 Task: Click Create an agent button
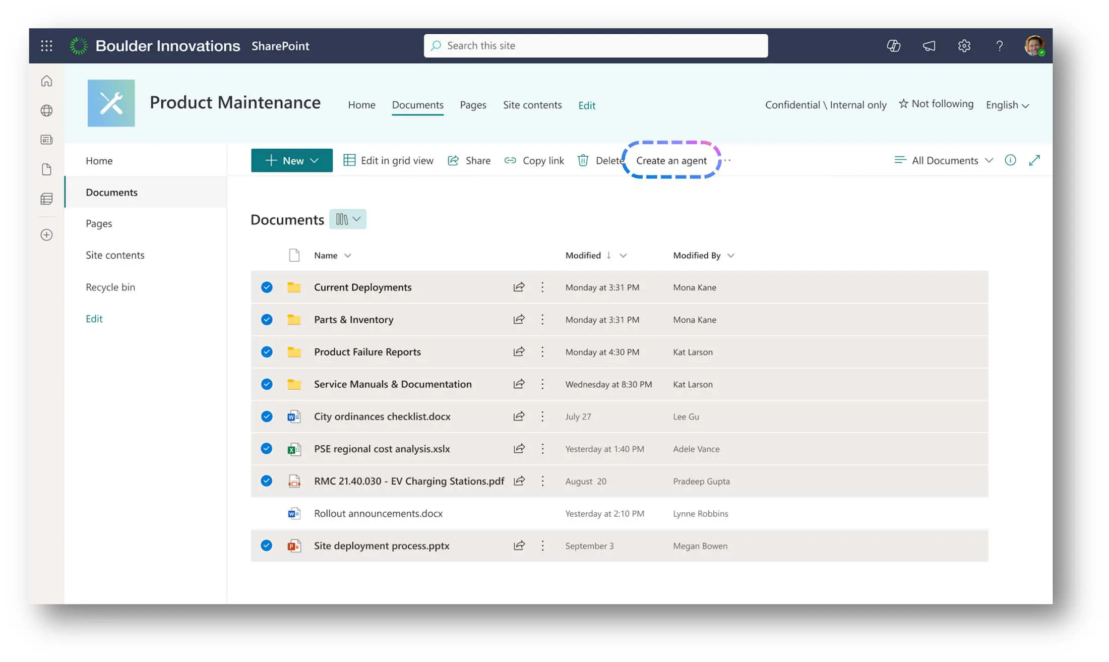point(671,160)
